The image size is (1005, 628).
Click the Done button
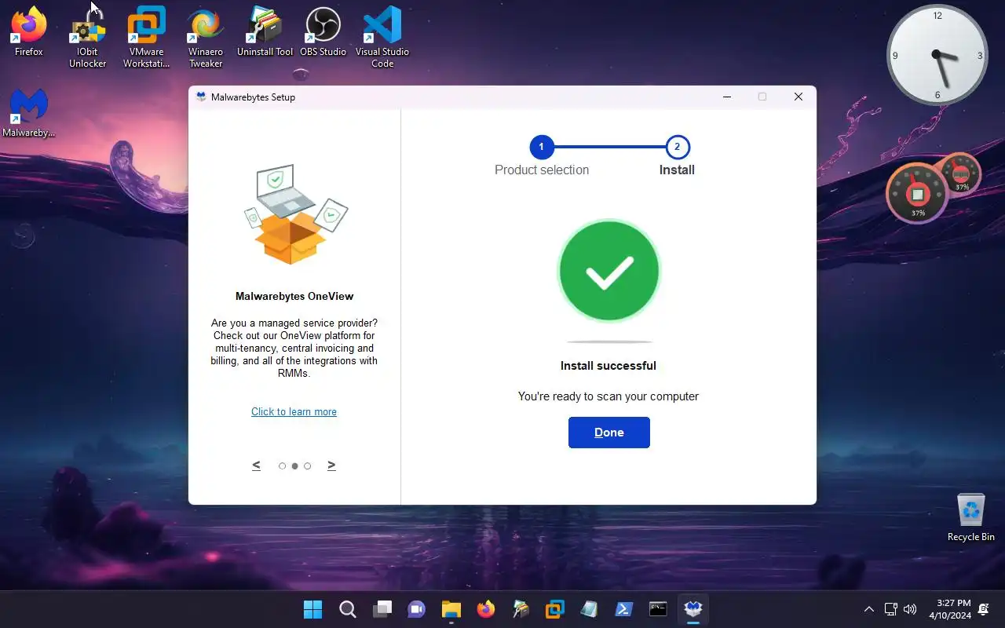(x=608, y=433)
